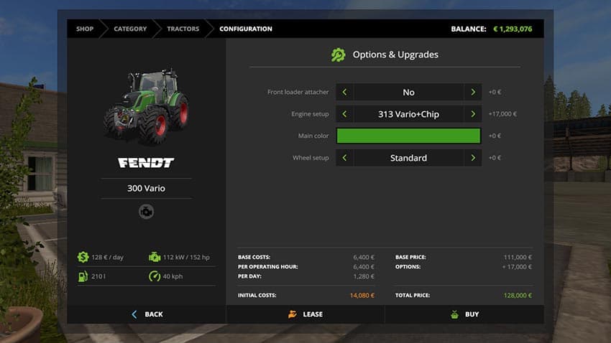Click the 'Engine setup' label
611x343 pixels.
pos(310,114)
